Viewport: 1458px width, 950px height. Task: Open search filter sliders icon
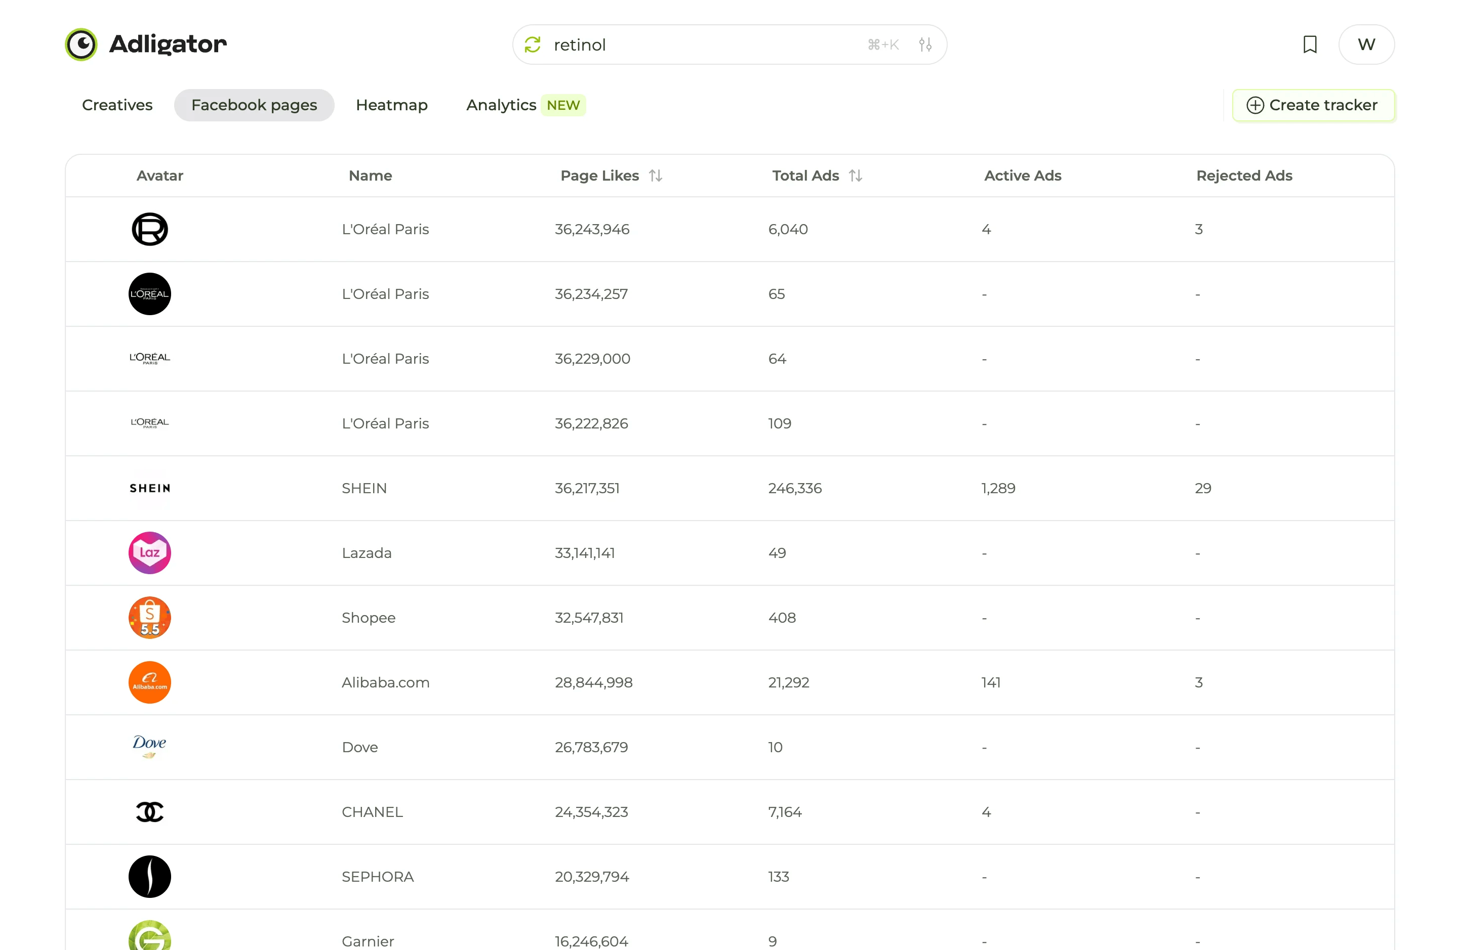click(x=925, y=45)
